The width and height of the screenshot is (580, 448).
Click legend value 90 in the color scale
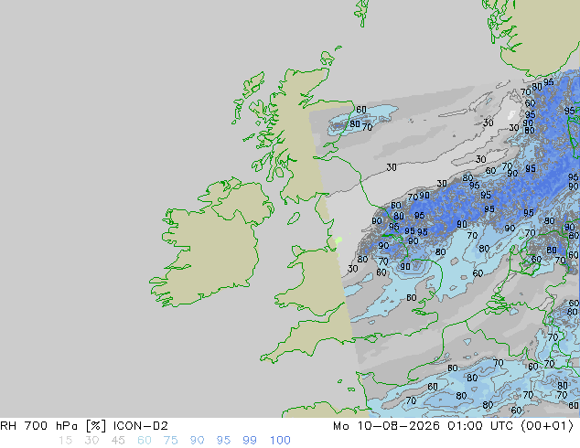tap(197, 441)
